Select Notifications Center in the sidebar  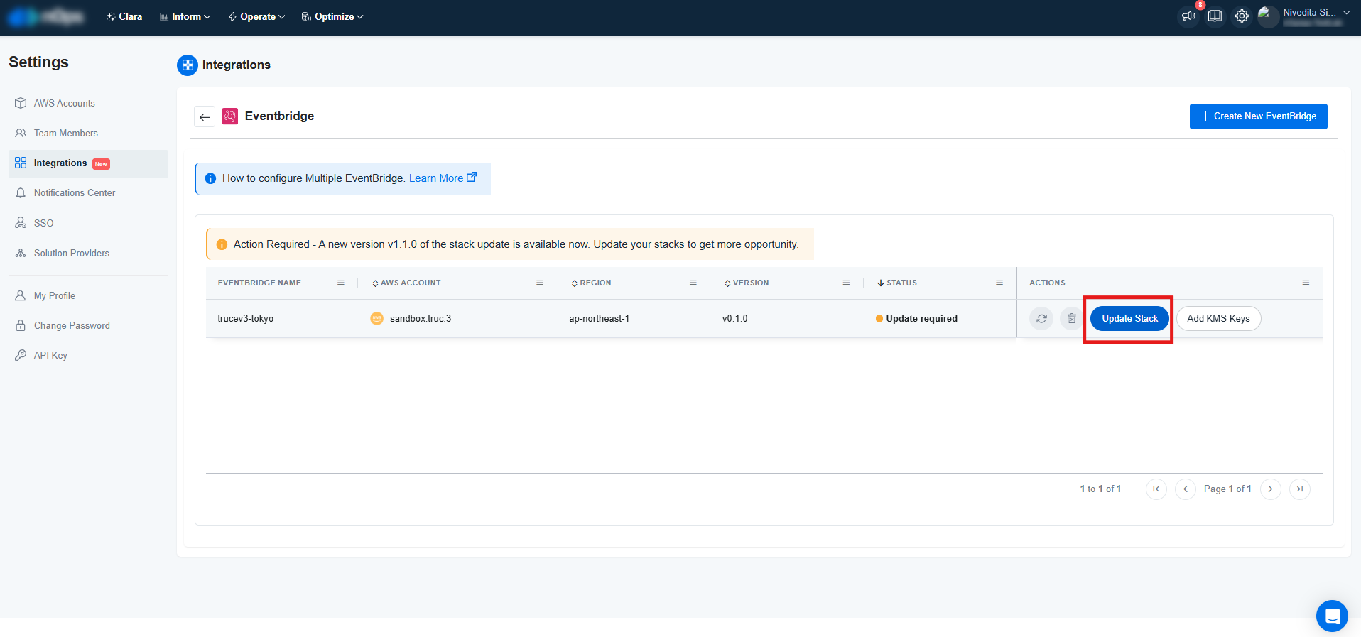tap(74, 193)
